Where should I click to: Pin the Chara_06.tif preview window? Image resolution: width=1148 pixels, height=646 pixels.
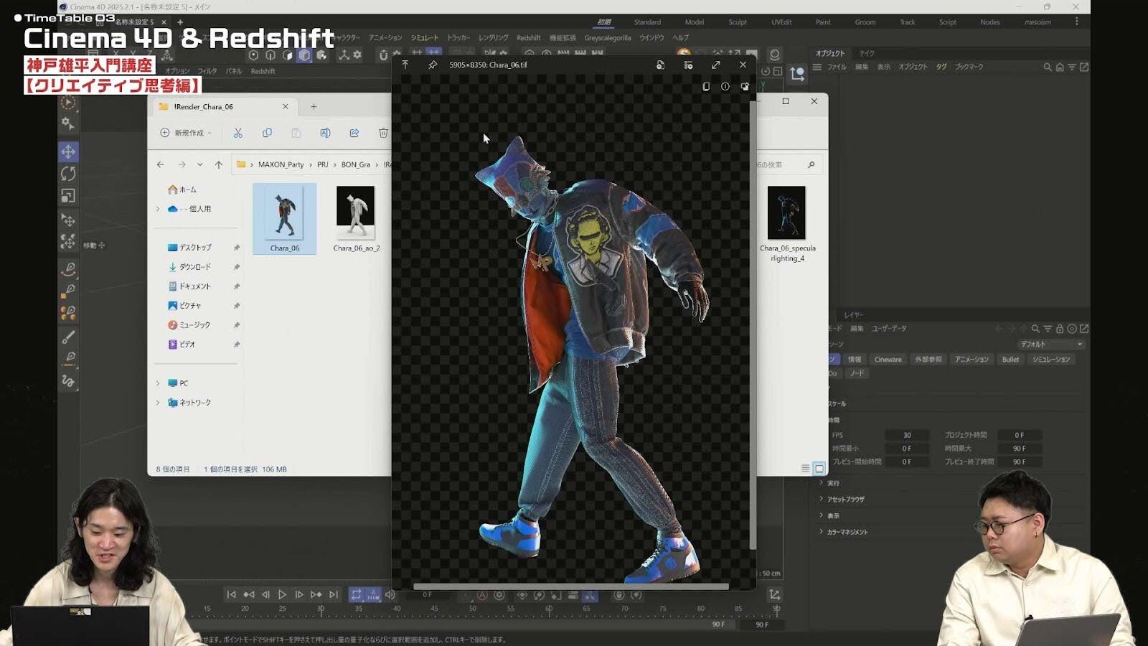pyautogui.click(x=432, y=65)
